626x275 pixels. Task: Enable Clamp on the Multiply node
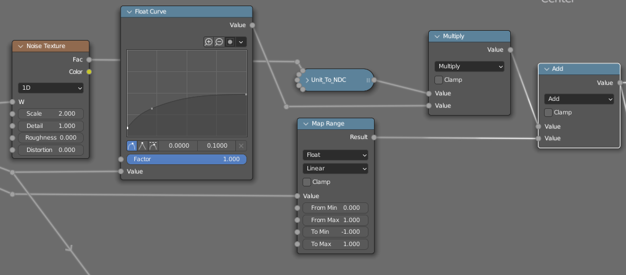point(439,80)
